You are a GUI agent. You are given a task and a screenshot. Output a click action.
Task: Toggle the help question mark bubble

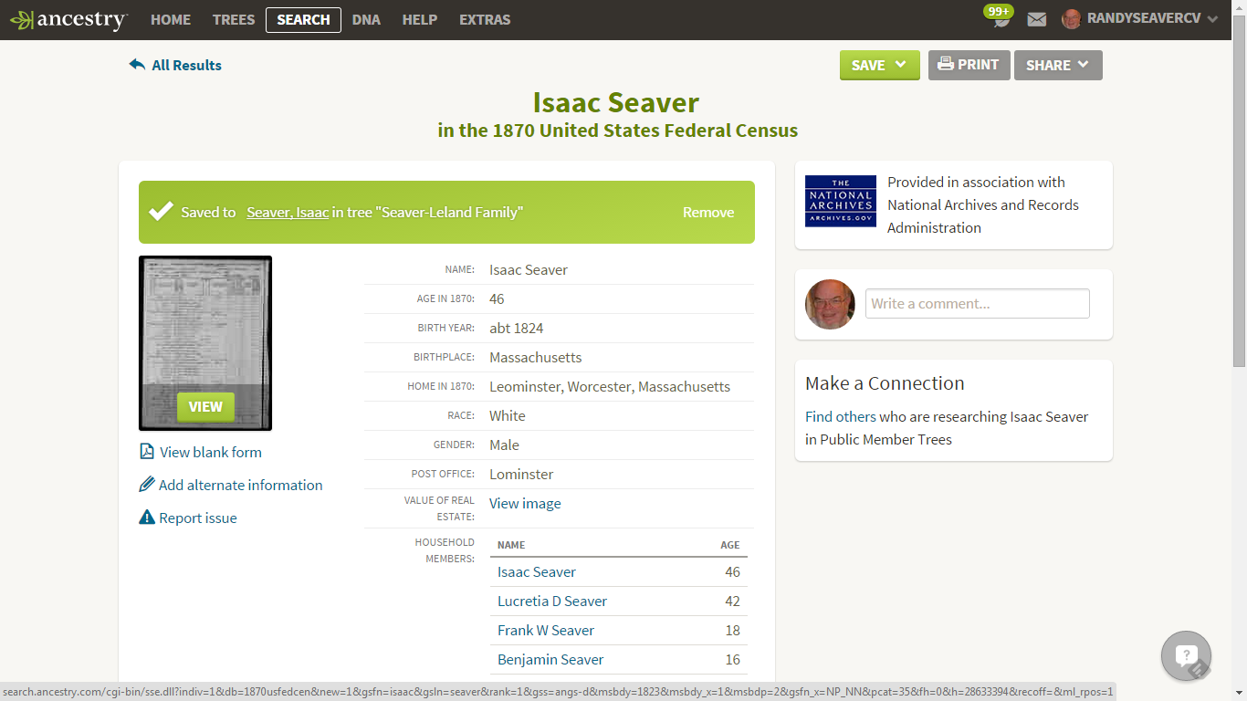coord(1185,655)
